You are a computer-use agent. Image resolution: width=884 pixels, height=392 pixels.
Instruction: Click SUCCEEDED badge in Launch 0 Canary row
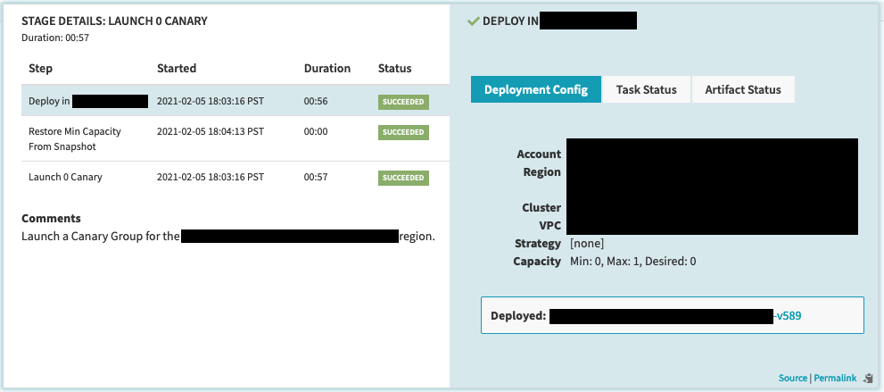(x=403, y=178)
